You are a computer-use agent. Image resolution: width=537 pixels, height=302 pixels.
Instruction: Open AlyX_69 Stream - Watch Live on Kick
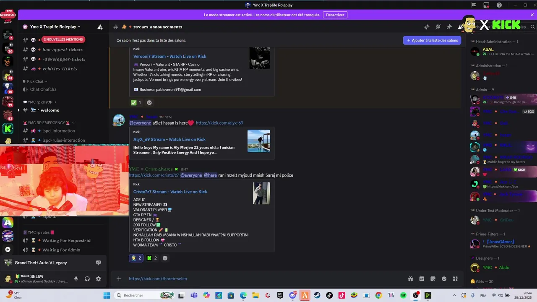[169, 139]
